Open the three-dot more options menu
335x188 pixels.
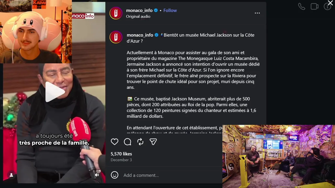257,13
